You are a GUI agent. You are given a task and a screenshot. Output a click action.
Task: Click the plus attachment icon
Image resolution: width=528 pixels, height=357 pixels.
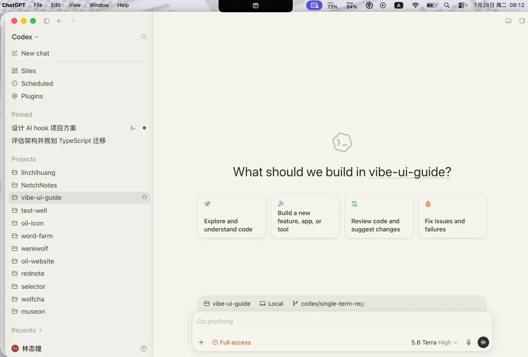201,342
